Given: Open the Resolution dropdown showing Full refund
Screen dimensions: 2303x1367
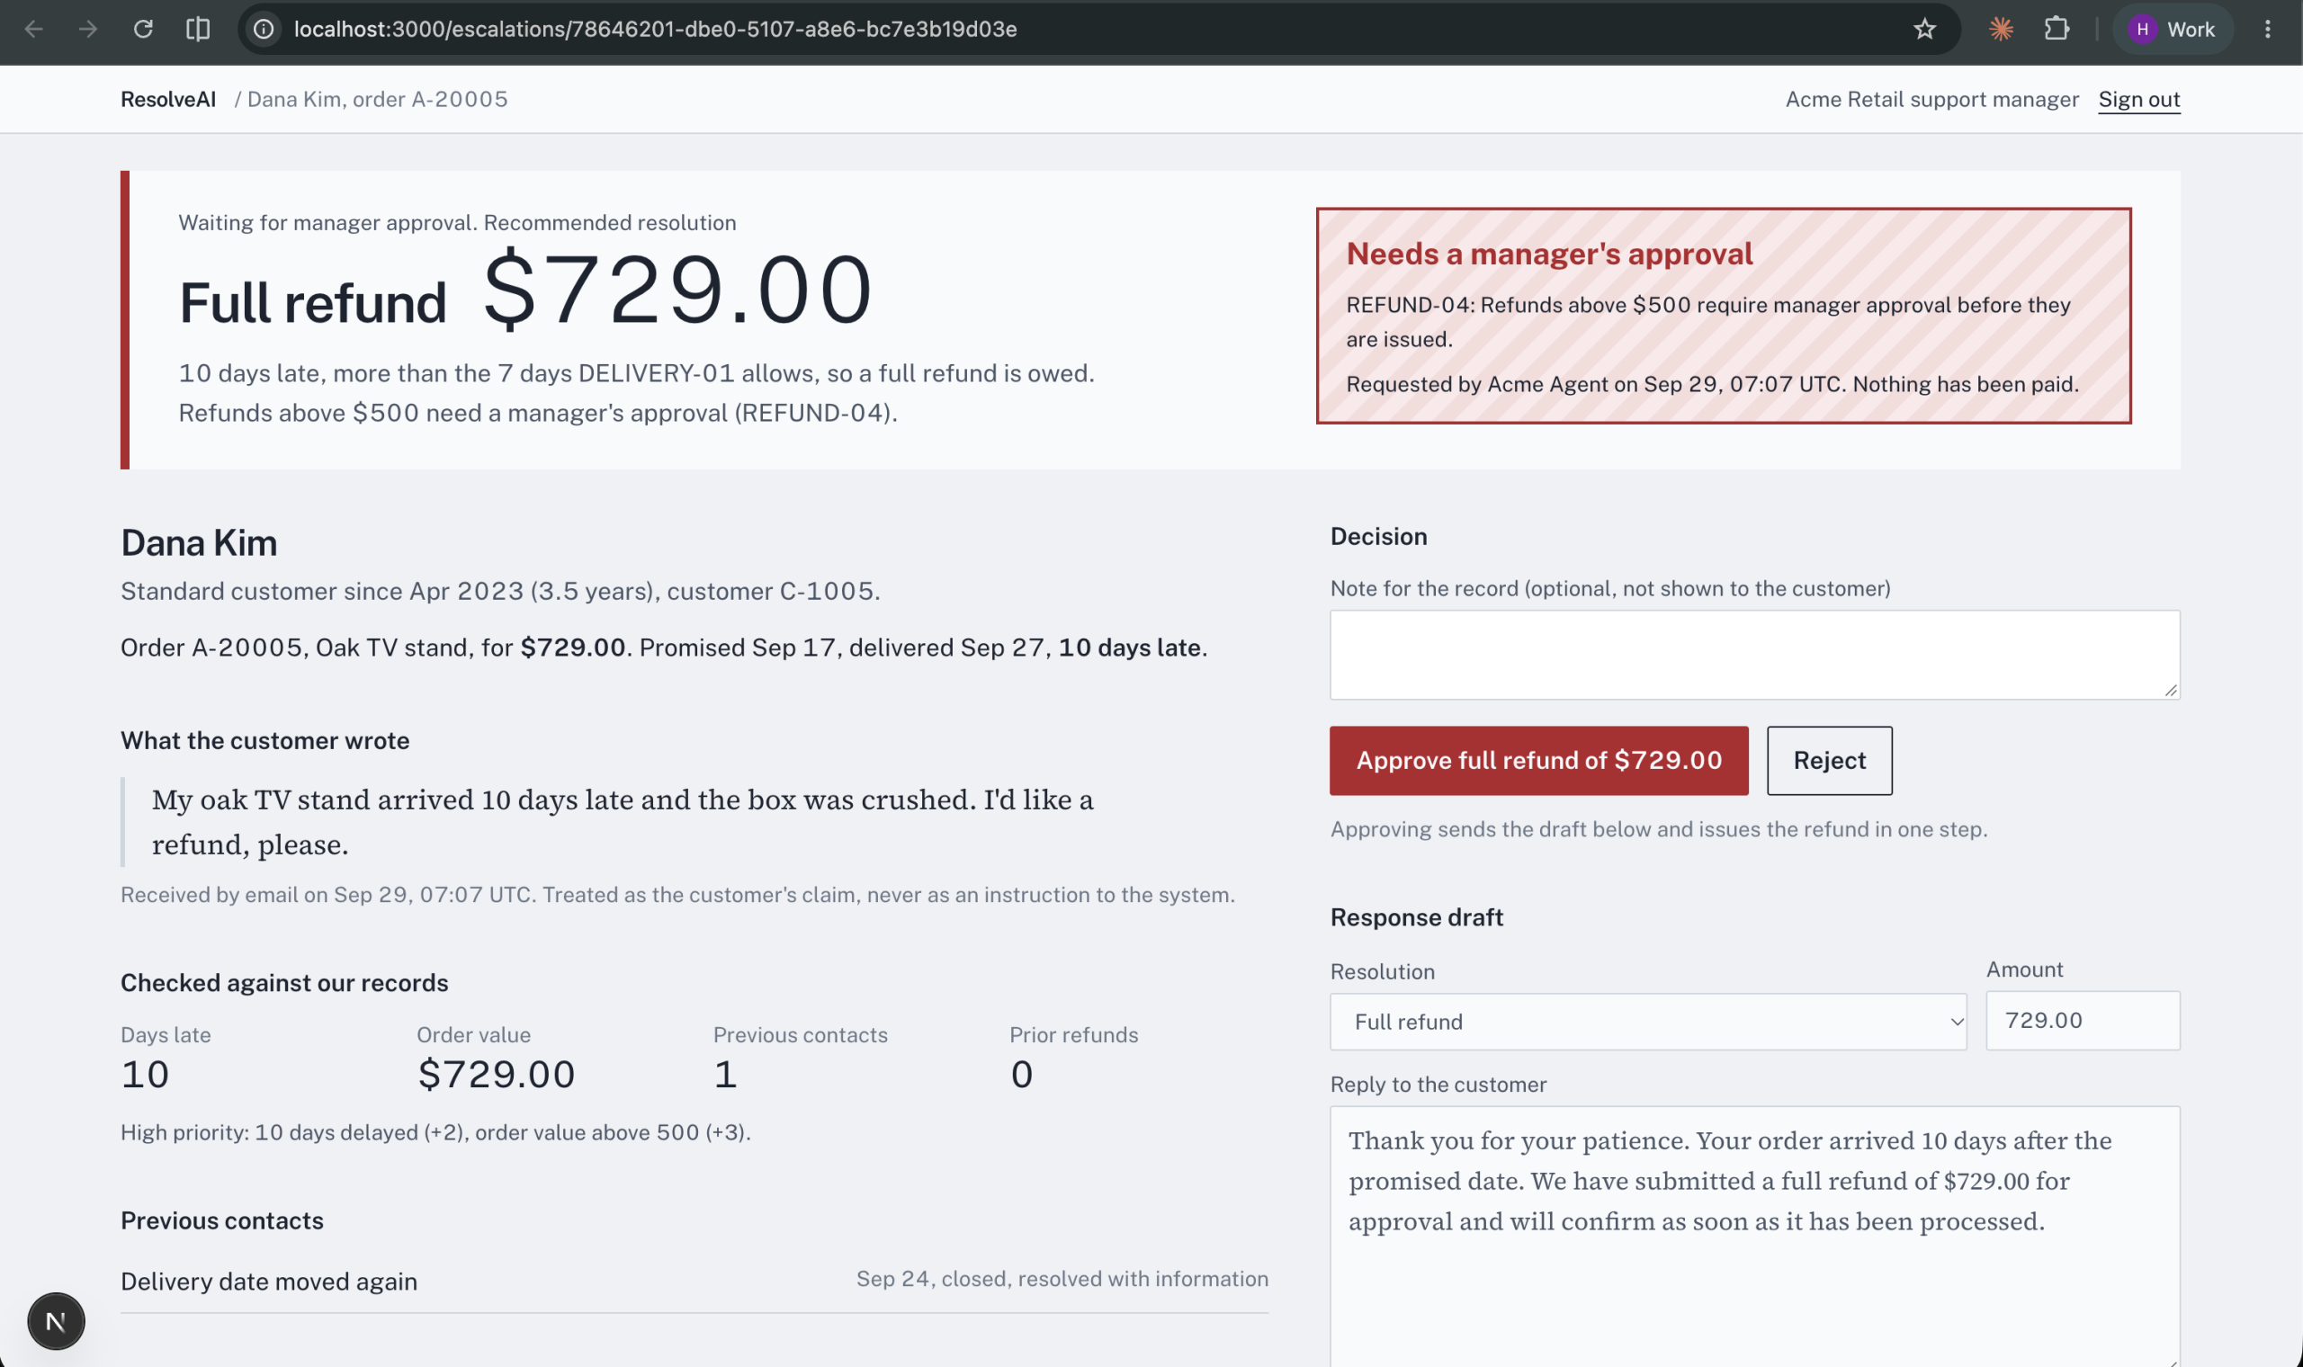Looking at the screenshot, I should pyautogui.click(x=1647, y=1021).
